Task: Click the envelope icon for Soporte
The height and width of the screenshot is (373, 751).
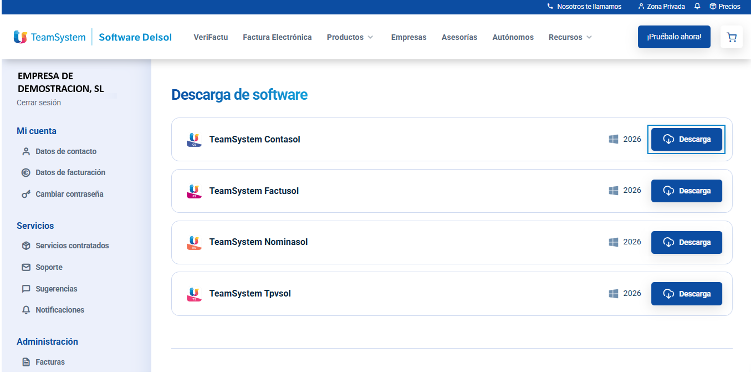Action: pyautogui.click(x=26, y=267)
